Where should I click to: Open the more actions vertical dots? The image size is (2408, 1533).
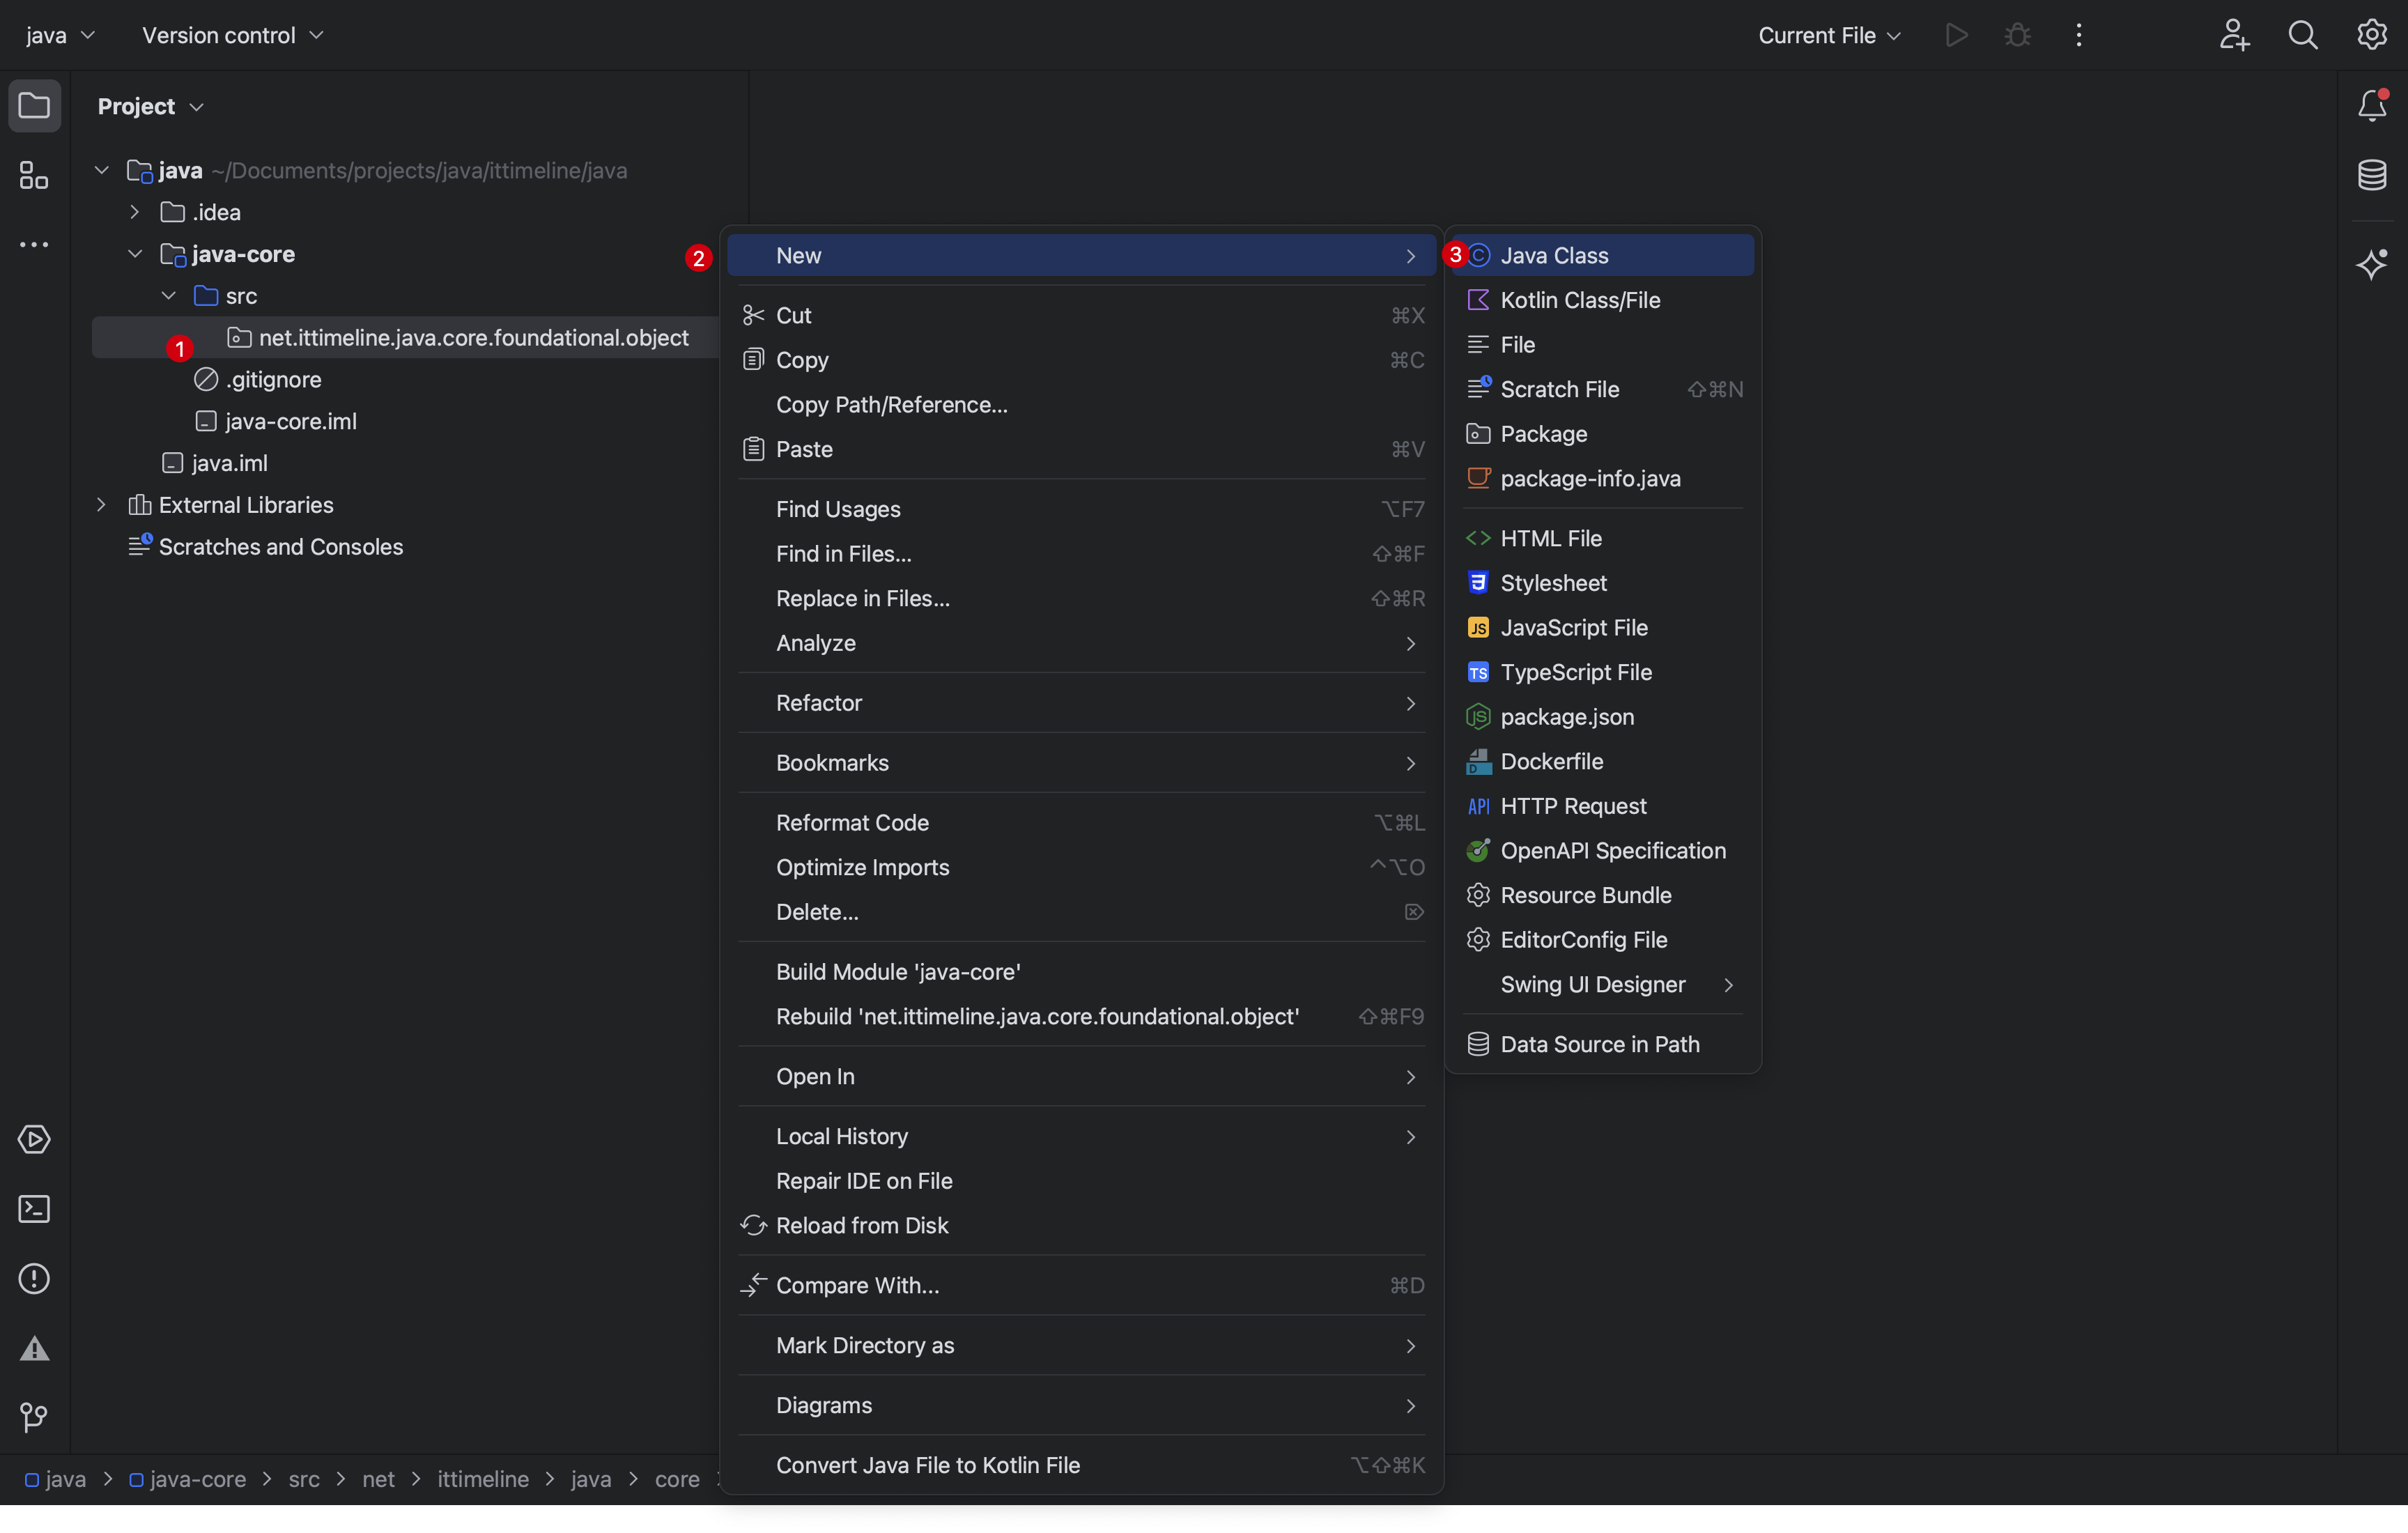click(x=2079, y=35)
